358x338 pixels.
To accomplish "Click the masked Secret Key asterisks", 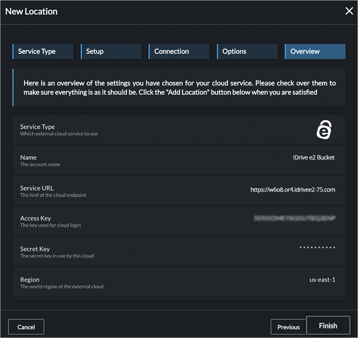I will point(317,248).
